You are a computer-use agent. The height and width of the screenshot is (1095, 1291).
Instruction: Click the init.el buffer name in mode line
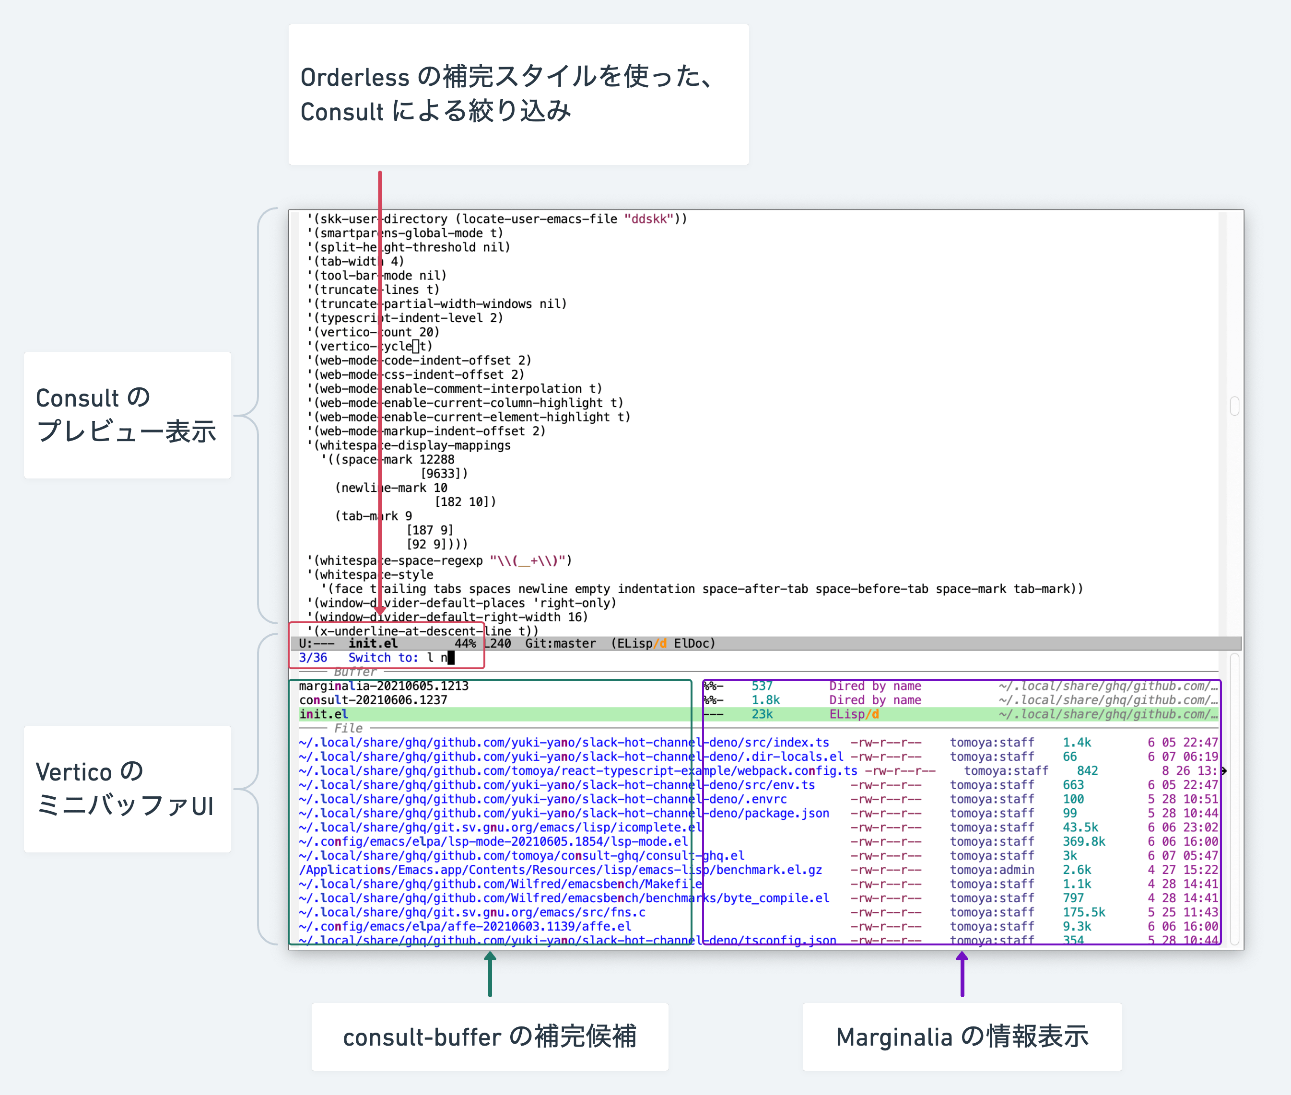point(373,644)
